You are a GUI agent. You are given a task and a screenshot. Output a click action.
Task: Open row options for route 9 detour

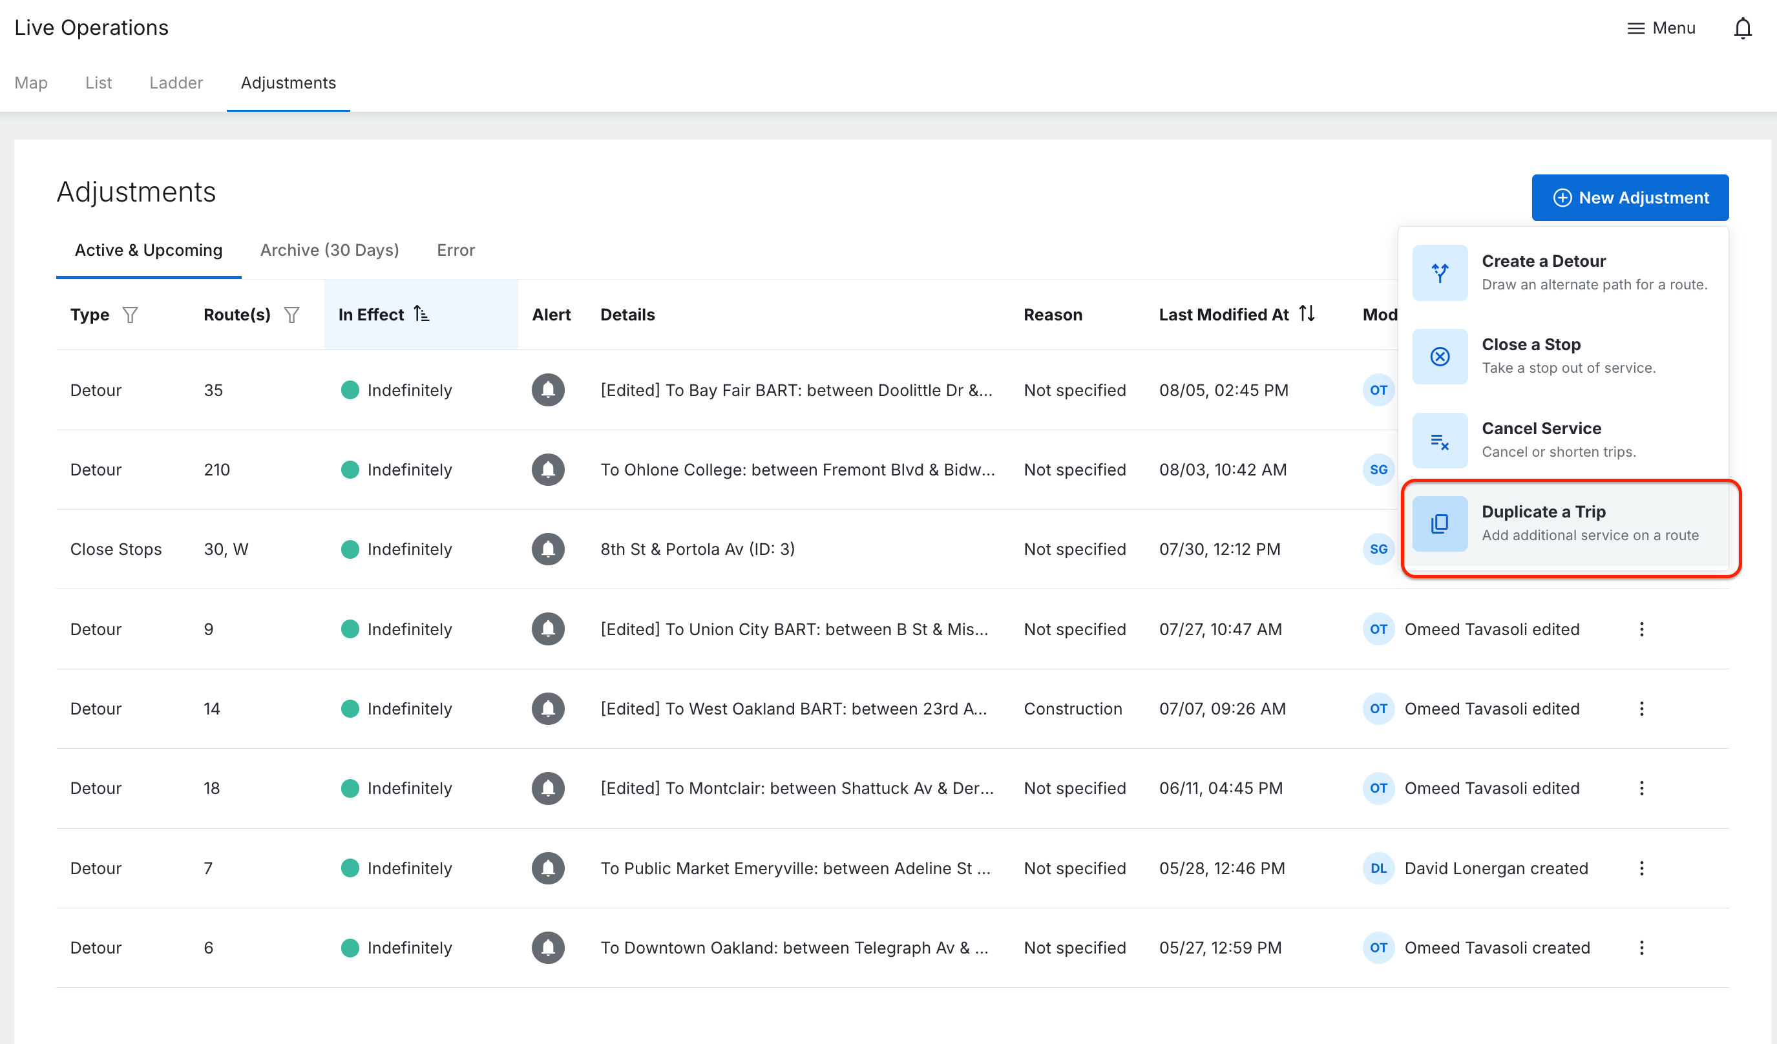click(1641, 629)
